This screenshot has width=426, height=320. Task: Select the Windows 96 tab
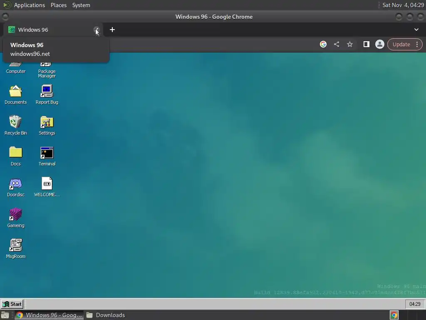pos(53,30)
